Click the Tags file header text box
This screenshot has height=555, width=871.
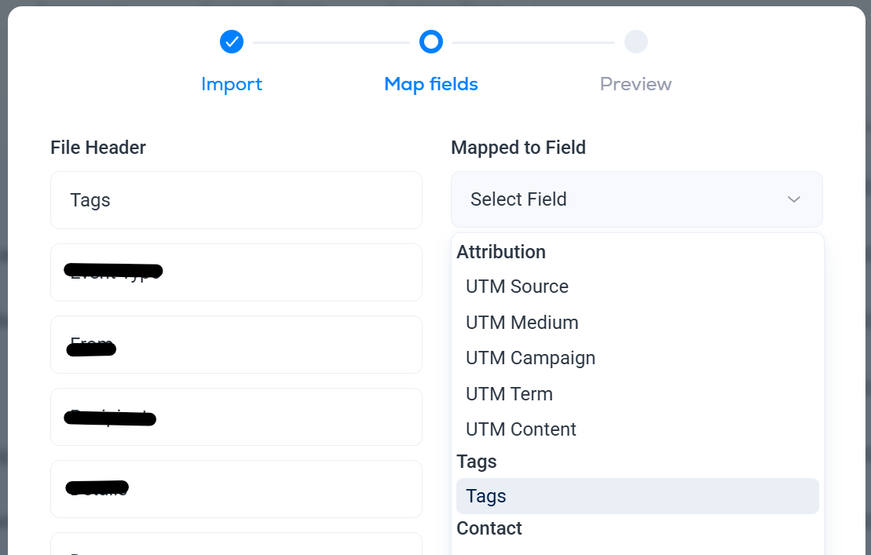[236, 200]
